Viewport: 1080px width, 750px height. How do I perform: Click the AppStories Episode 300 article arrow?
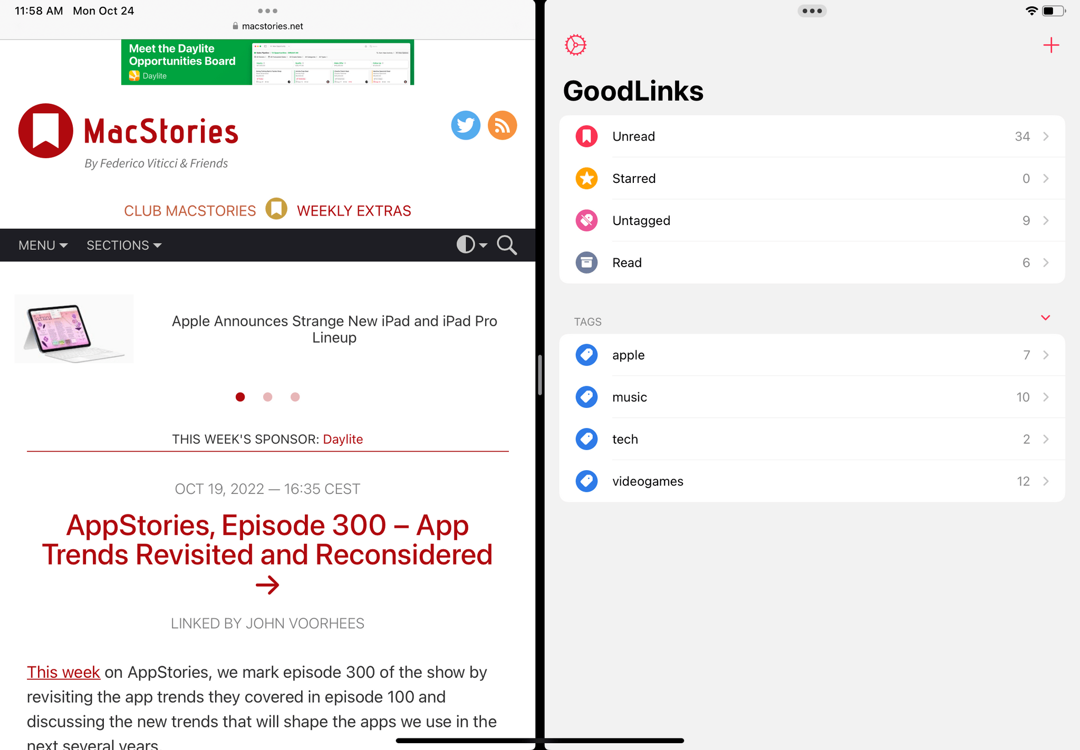click(267, 585)
